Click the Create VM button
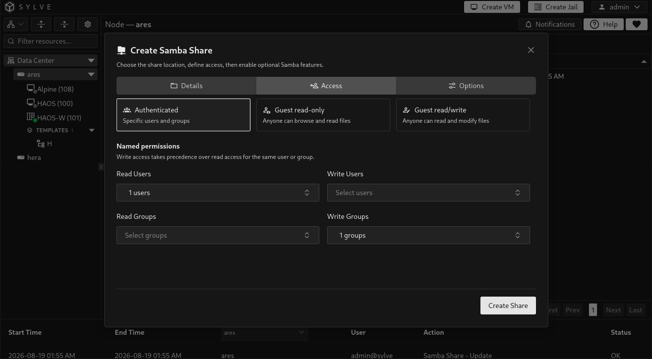The height and width of the screenshot is (359, 652). click(492, 7)
